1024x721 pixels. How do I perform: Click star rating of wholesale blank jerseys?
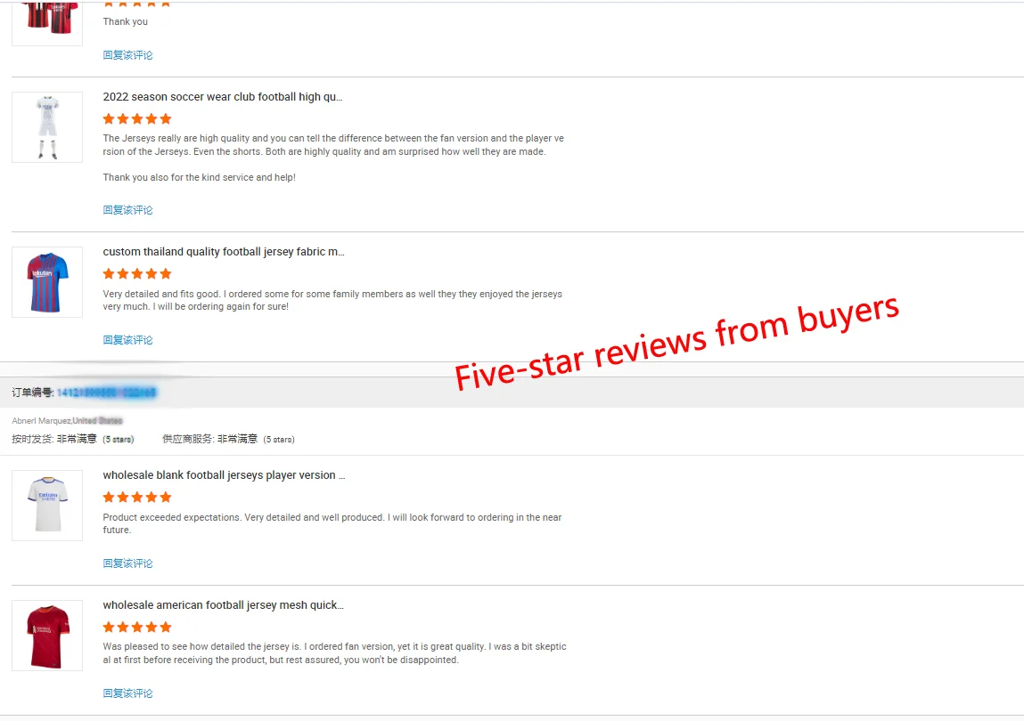137,498
